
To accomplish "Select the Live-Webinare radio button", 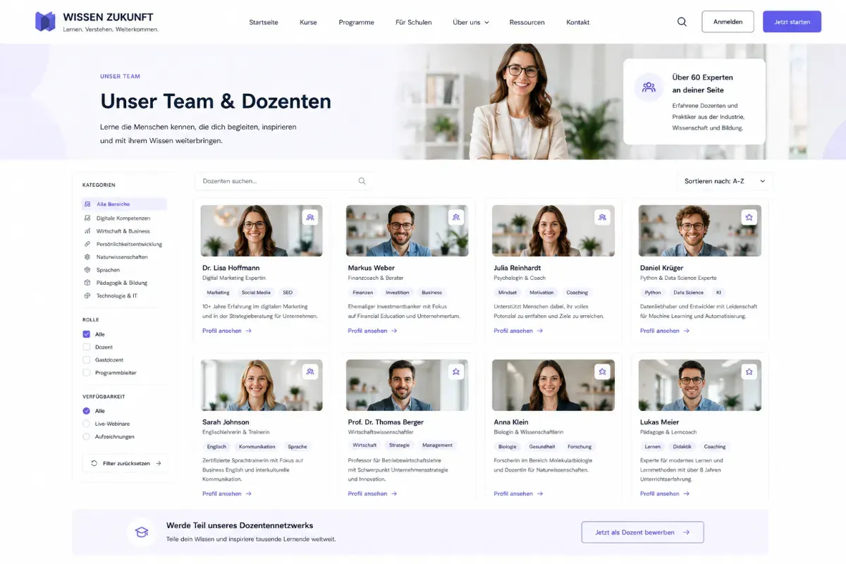I will (x=87, y=424).
